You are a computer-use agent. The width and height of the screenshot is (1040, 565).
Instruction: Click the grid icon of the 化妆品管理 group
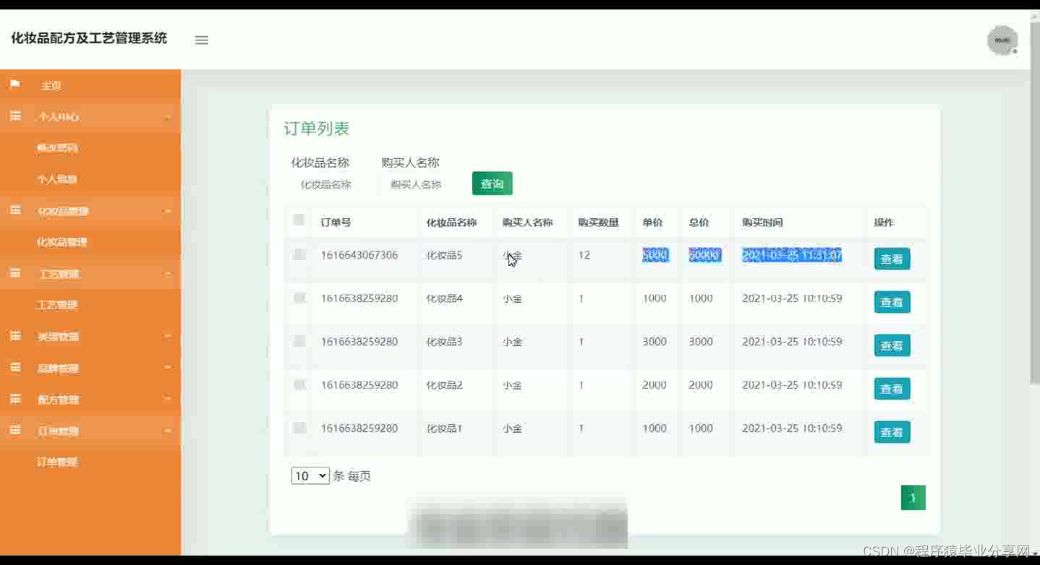(15, 210)
